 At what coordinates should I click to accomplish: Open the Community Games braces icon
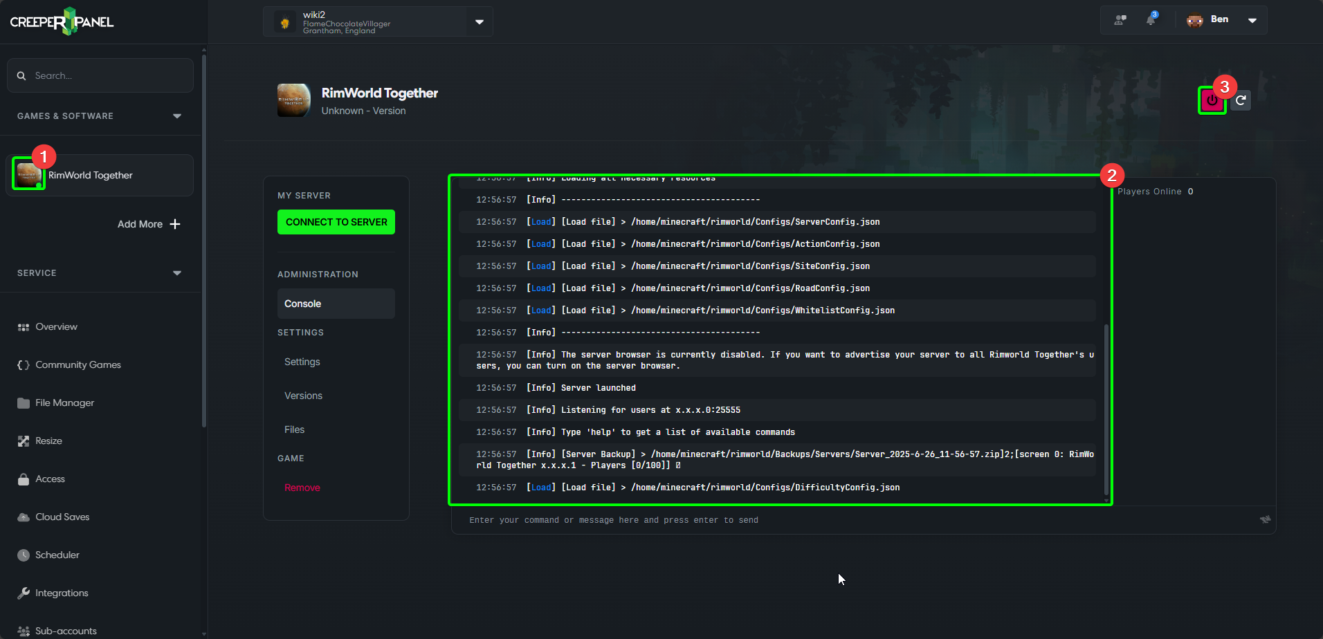24,365
